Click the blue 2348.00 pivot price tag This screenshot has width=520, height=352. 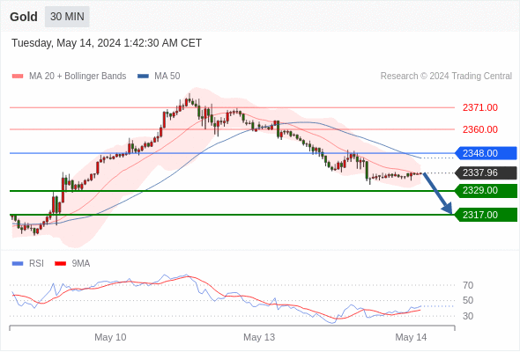coord(486,153)
